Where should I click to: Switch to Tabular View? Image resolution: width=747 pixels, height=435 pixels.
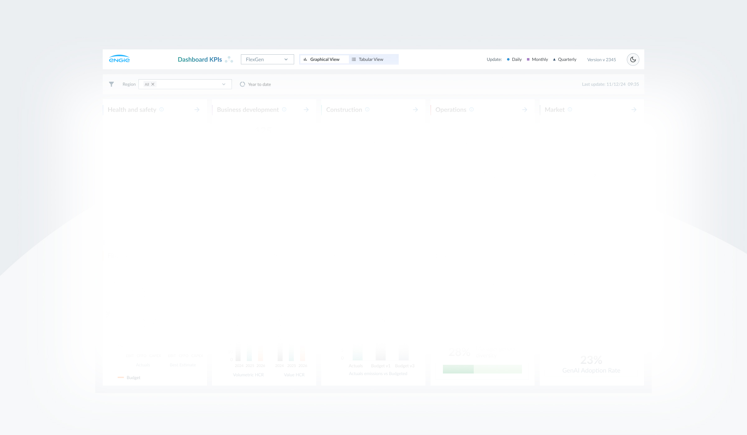point(371,59)
